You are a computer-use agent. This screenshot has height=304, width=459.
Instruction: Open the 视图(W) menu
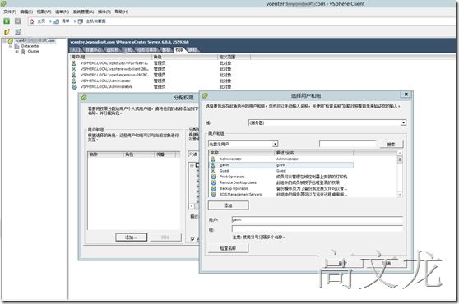(x=44, y=12)
